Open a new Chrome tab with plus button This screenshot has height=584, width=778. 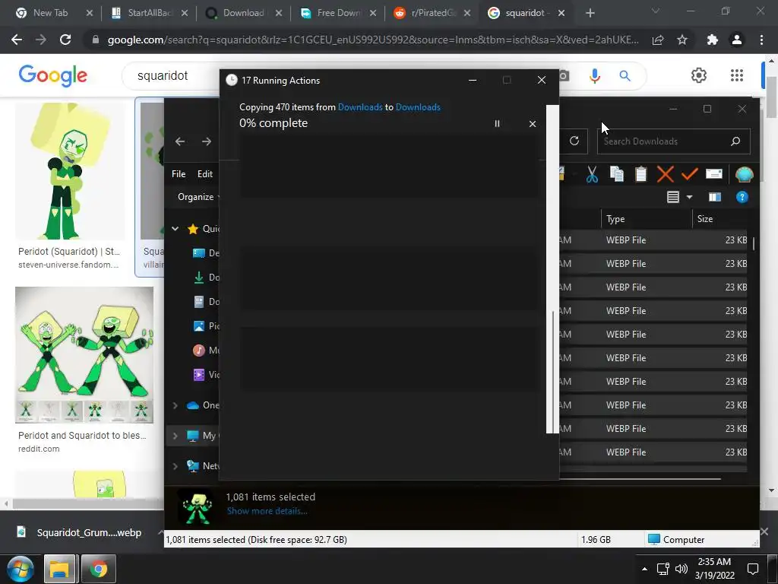[x=590, y=13]
